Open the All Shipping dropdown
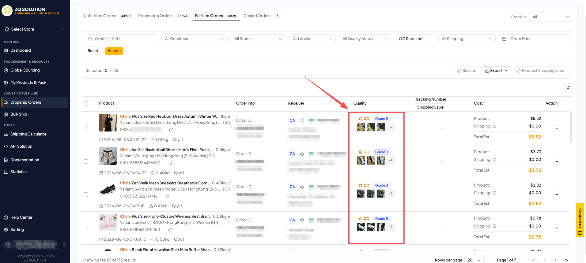 (x=467, y=39)
